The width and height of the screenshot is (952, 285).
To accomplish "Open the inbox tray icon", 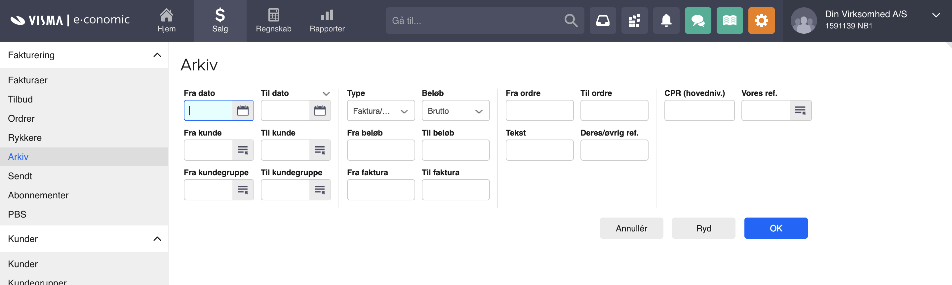I will coord(602,21).
